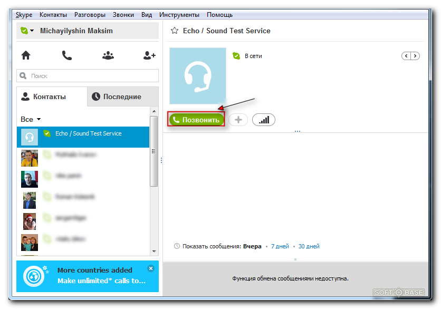Open the Инструменты menu
This screenshot has width=441, height=309.
coord(179,15)
